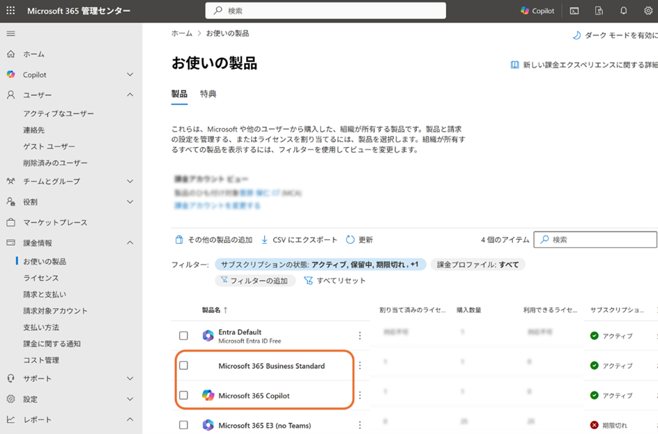Click the Home icon in sidebar
The image size is (658, 434).
(11, 54)
